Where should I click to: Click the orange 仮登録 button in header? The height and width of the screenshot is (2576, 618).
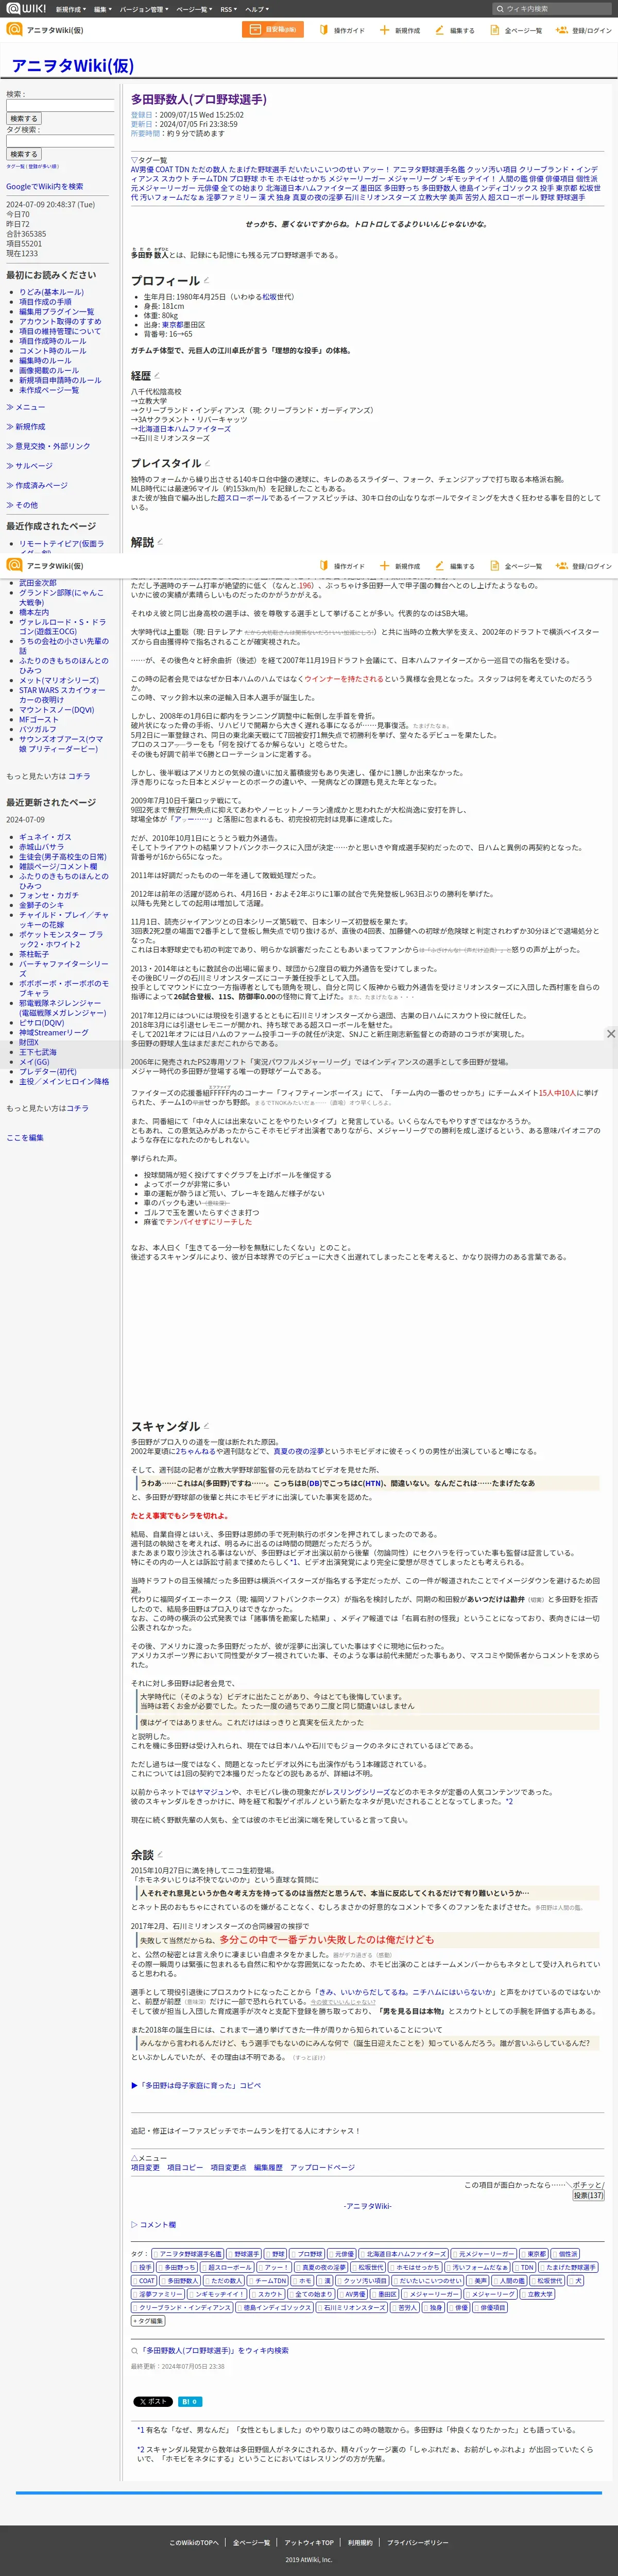[x=272, y=30]
